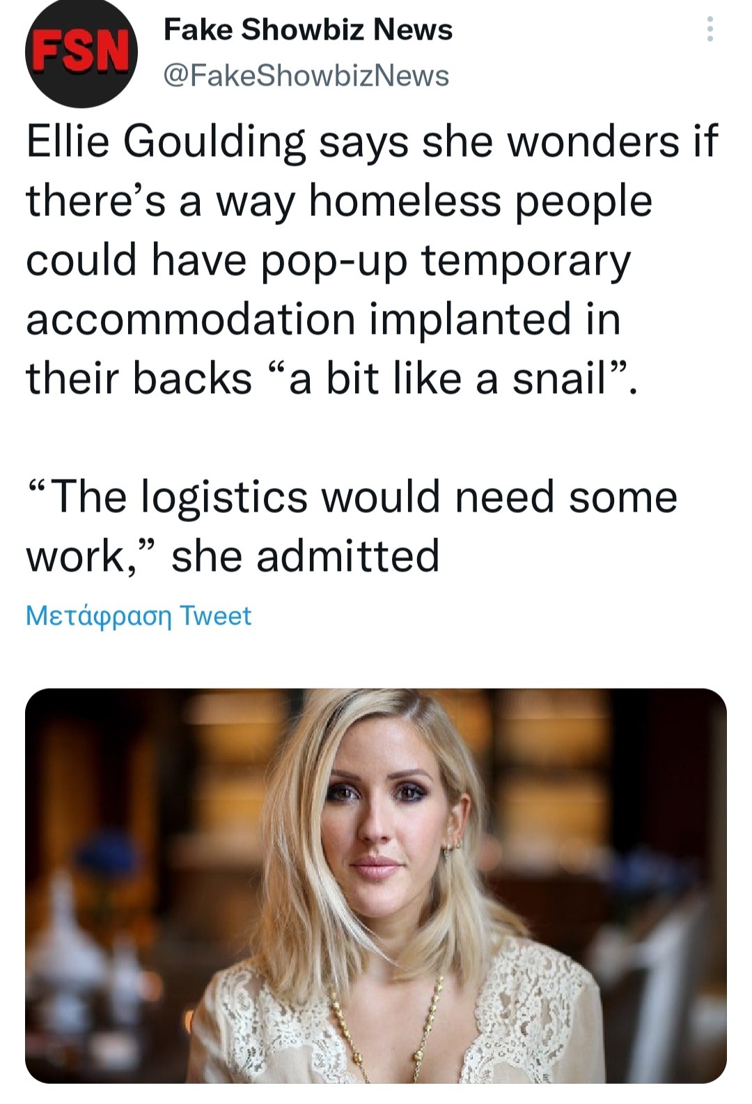The image size is (752, 1104).
Task: Click the word "Tweet" in the translate link
Action: [x=215, y=616]
